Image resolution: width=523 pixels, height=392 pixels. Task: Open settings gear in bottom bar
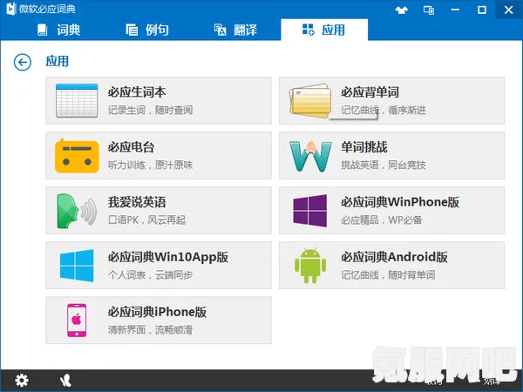click(22, 381)
